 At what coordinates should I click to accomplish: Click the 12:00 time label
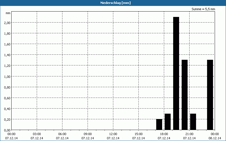click(113, 134)
